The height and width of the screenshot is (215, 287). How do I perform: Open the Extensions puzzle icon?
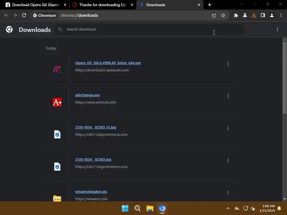coord(236,15)
